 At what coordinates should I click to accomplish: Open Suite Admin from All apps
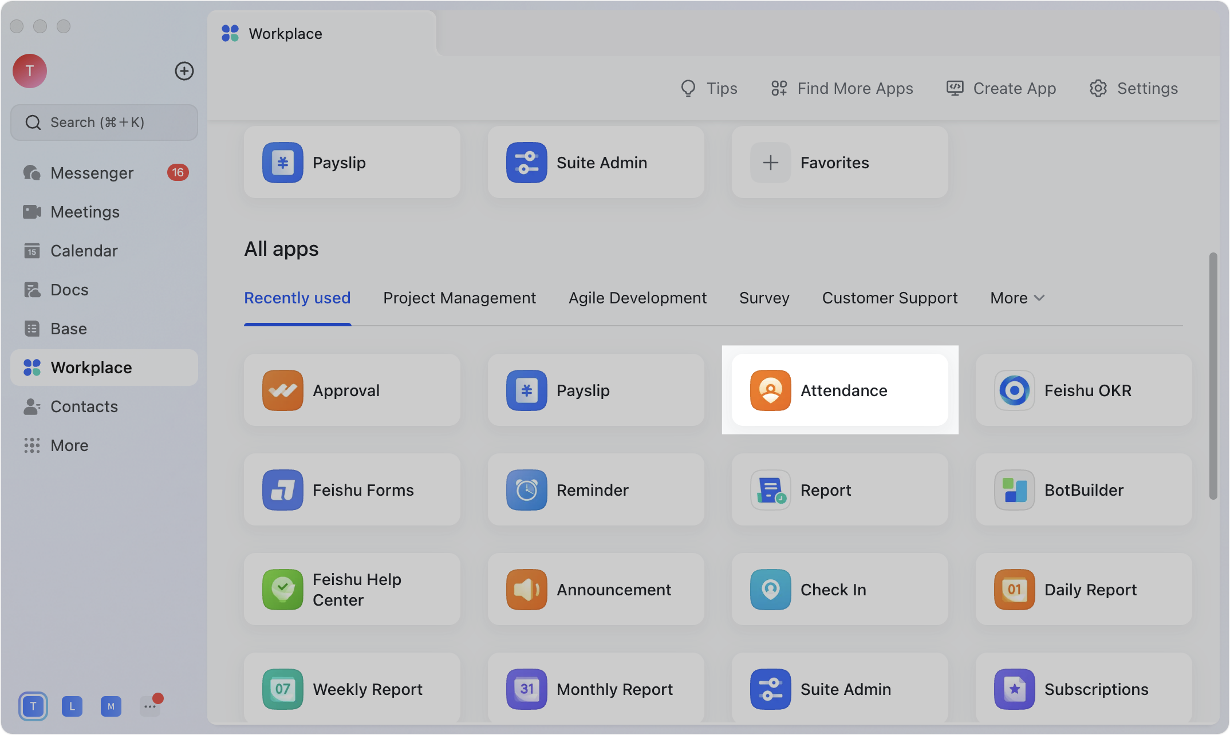839,689
